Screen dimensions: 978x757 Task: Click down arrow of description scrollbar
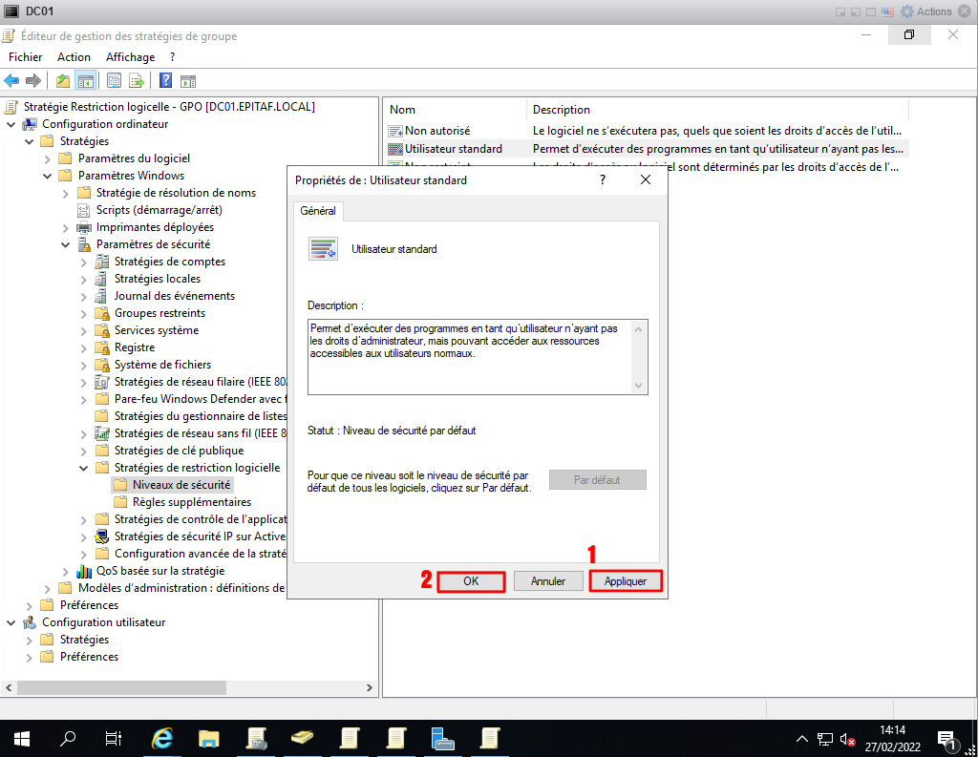640,386
